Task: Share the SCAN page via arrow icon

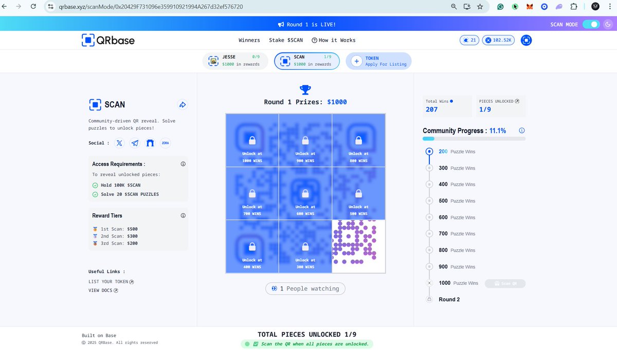Action: click(x=182, y=105)
